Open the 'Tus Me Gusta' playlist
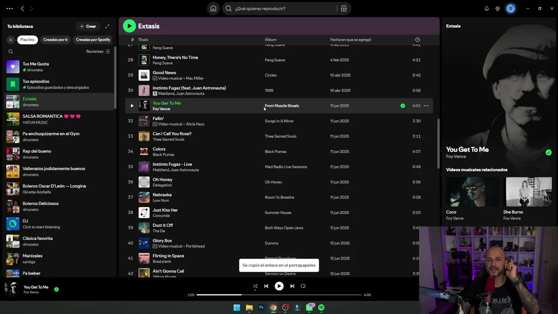This screenshot has height=314, width=558. (59, 67)
